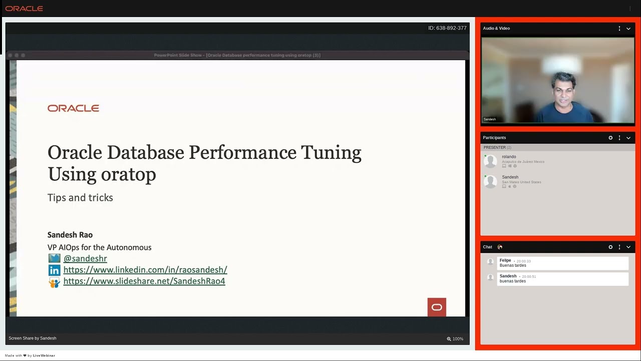This screenshot has width=641, height=361.
Task: Open the Audio & Video panel options menu
Action: (619, 29)
